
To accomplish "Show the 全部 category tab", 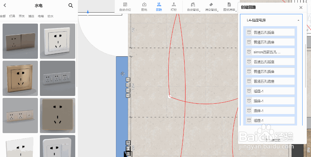I will tap(3, 16).
